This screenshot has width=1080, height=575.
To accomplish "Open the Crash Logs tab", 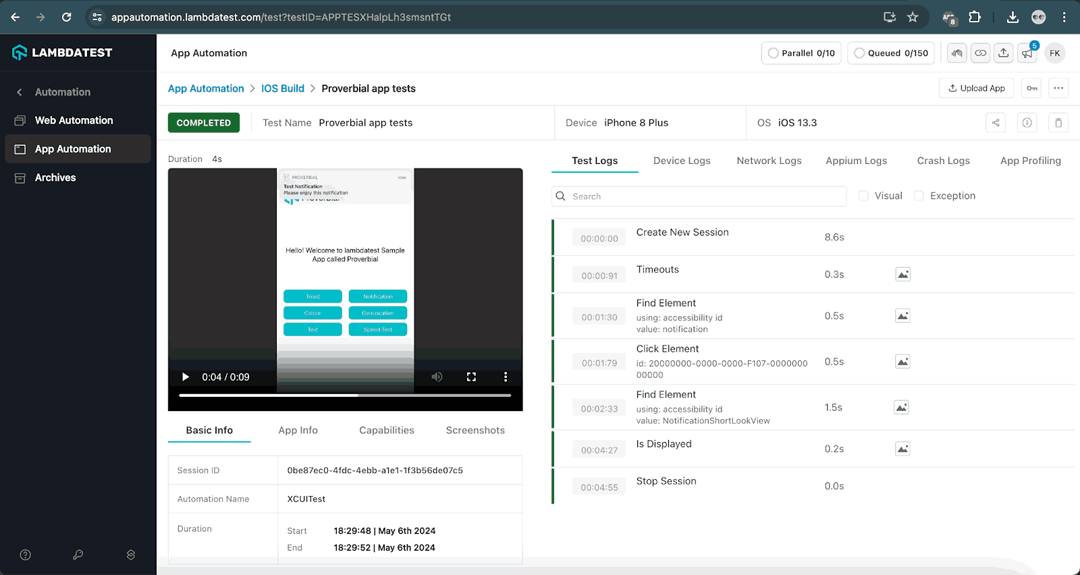I will [x=943, y=161].
